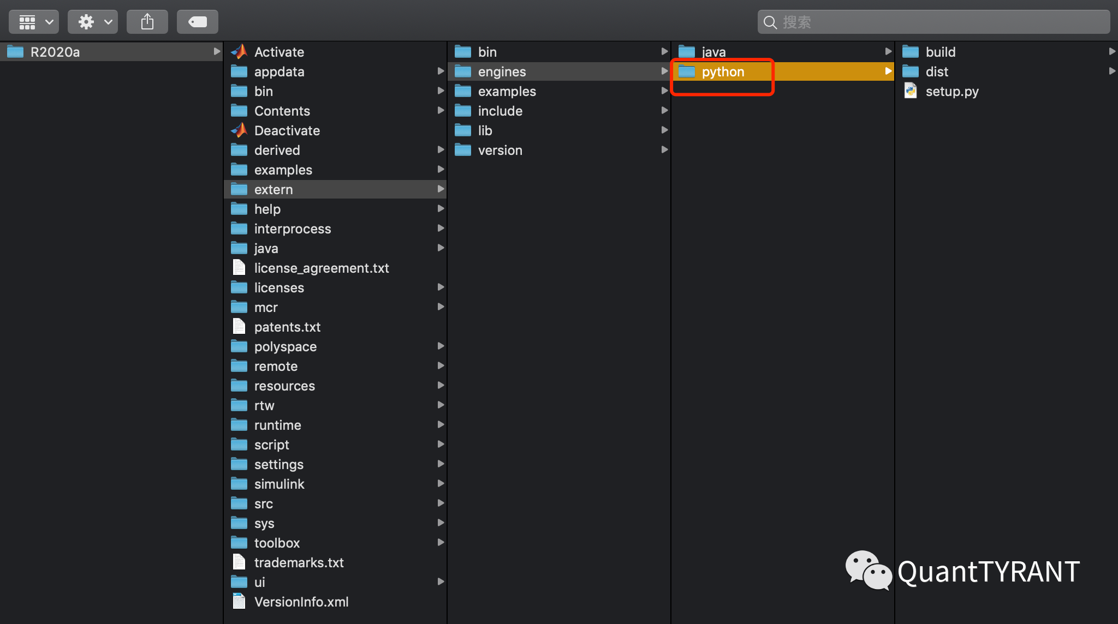This screenshot has height=624, width=1118.
Task: Select the patents.txt file
Action: 287,327
